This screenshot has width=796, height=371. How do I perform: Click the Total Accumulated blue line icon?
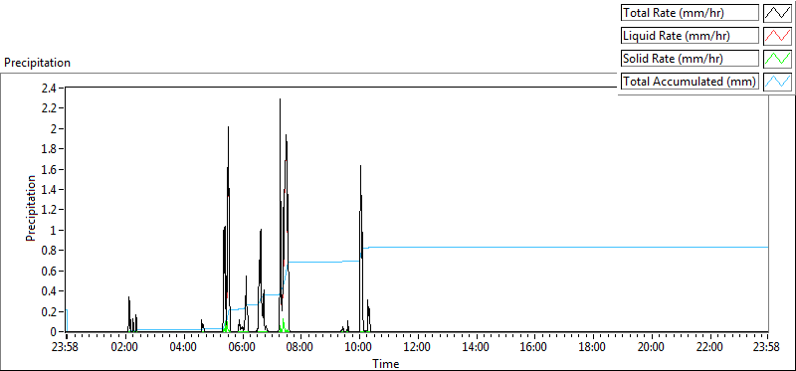tap(777, 82)
